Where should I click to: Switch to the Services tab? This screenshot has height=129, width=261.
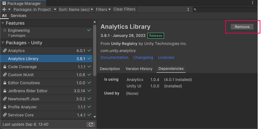[x=18, y=16]
